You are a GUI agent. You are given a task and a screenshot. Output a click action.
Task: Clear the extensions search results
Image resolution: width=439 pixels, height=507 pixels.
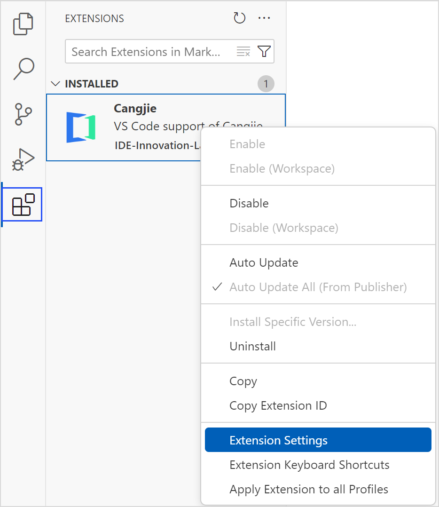click(243, 52)
